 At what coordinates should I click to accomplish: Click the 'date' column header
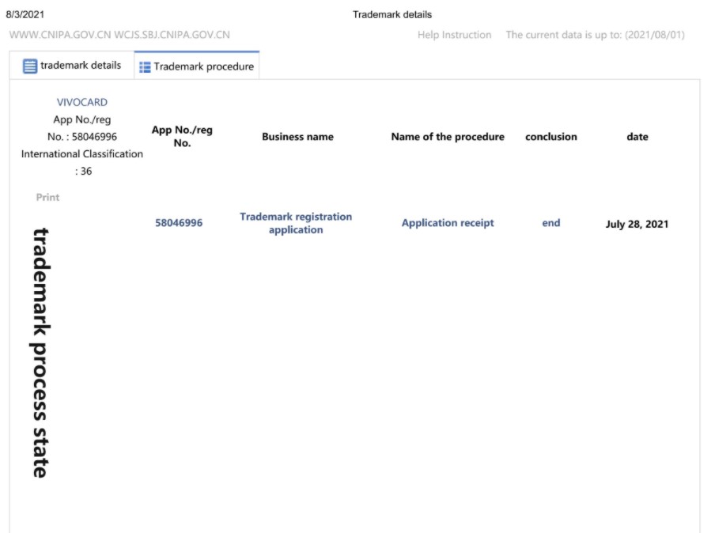637,137
